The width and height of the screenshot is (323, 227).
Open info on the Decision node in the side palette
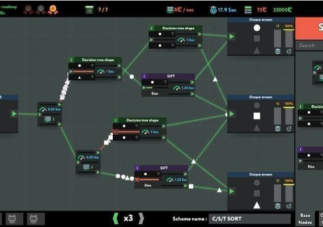[x=300, y=106]
